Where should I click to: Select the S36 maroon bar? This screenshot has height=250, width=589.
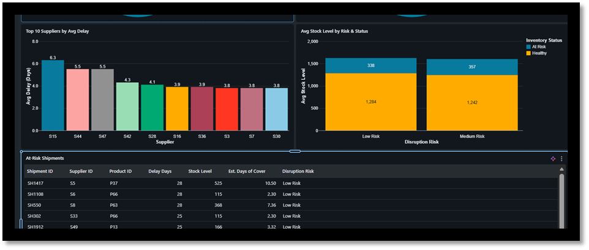pyautogui.click(x=202, y=108)
